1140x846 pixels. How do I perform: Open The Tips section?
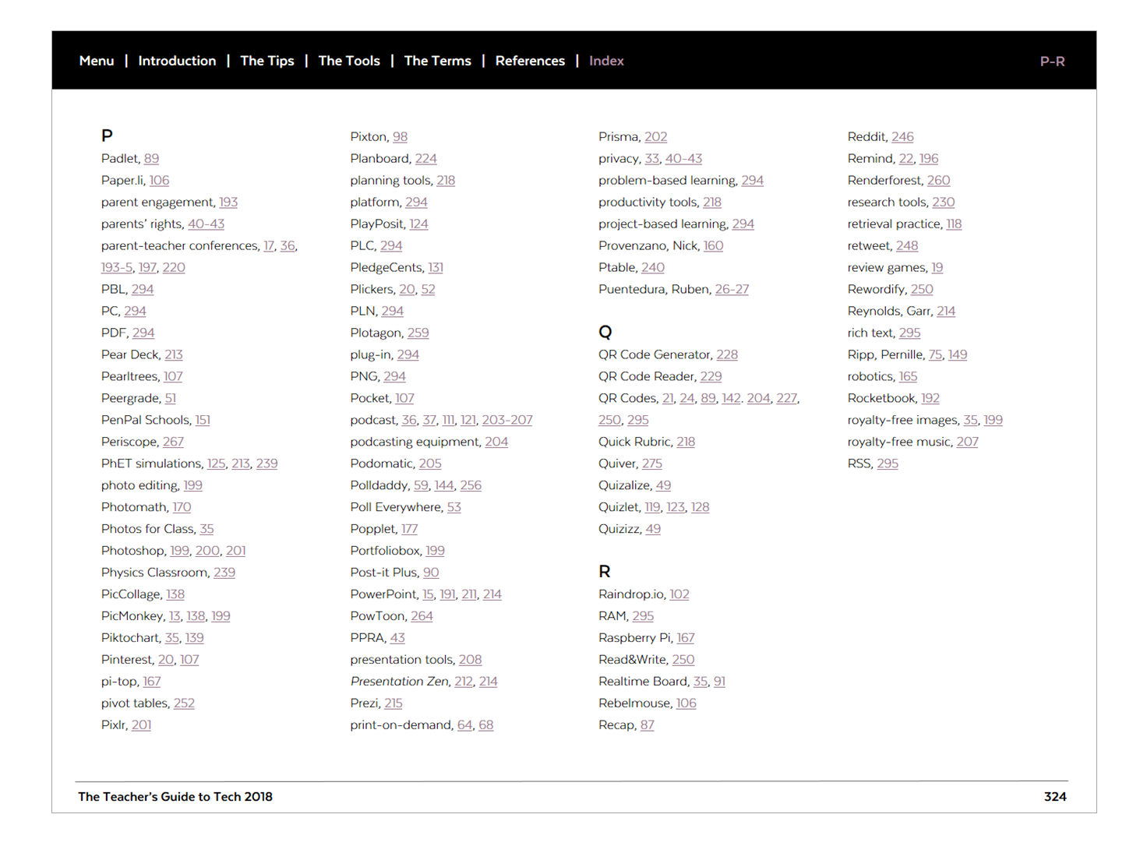[267, 61]
